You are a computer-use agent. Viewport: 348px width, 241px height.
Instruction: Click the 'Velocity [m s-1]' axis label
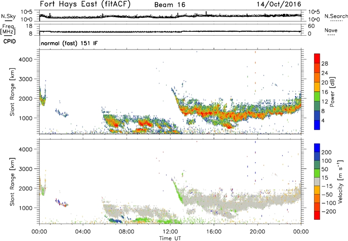pos(340,181)
